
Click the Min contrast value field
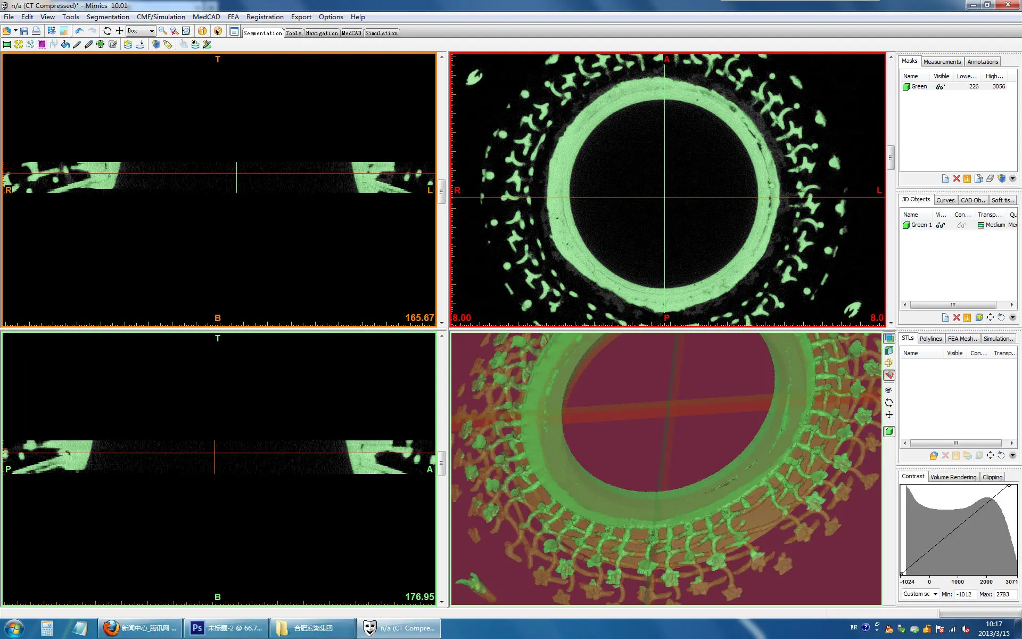pyautogui.click(x=965, y=594)
